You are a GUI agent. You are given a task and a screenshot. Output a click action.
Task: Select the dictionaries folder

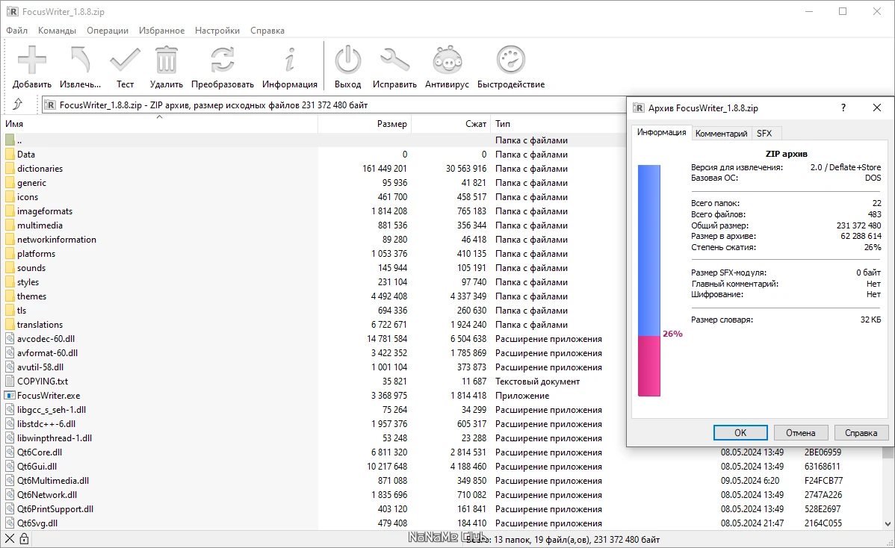click(40, 169)
